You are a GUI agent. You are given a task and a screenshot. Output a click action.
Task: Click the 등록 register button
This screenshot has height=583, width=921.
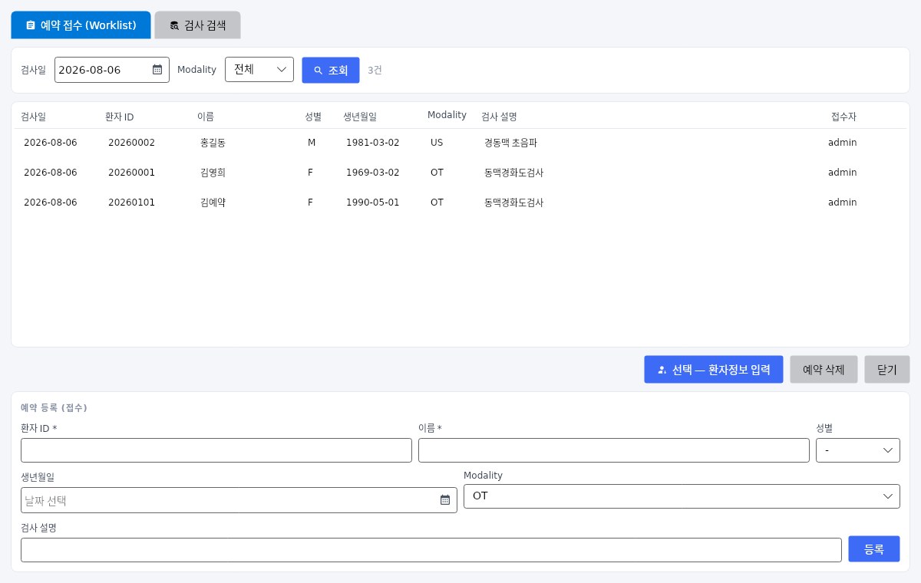(874, 549)
